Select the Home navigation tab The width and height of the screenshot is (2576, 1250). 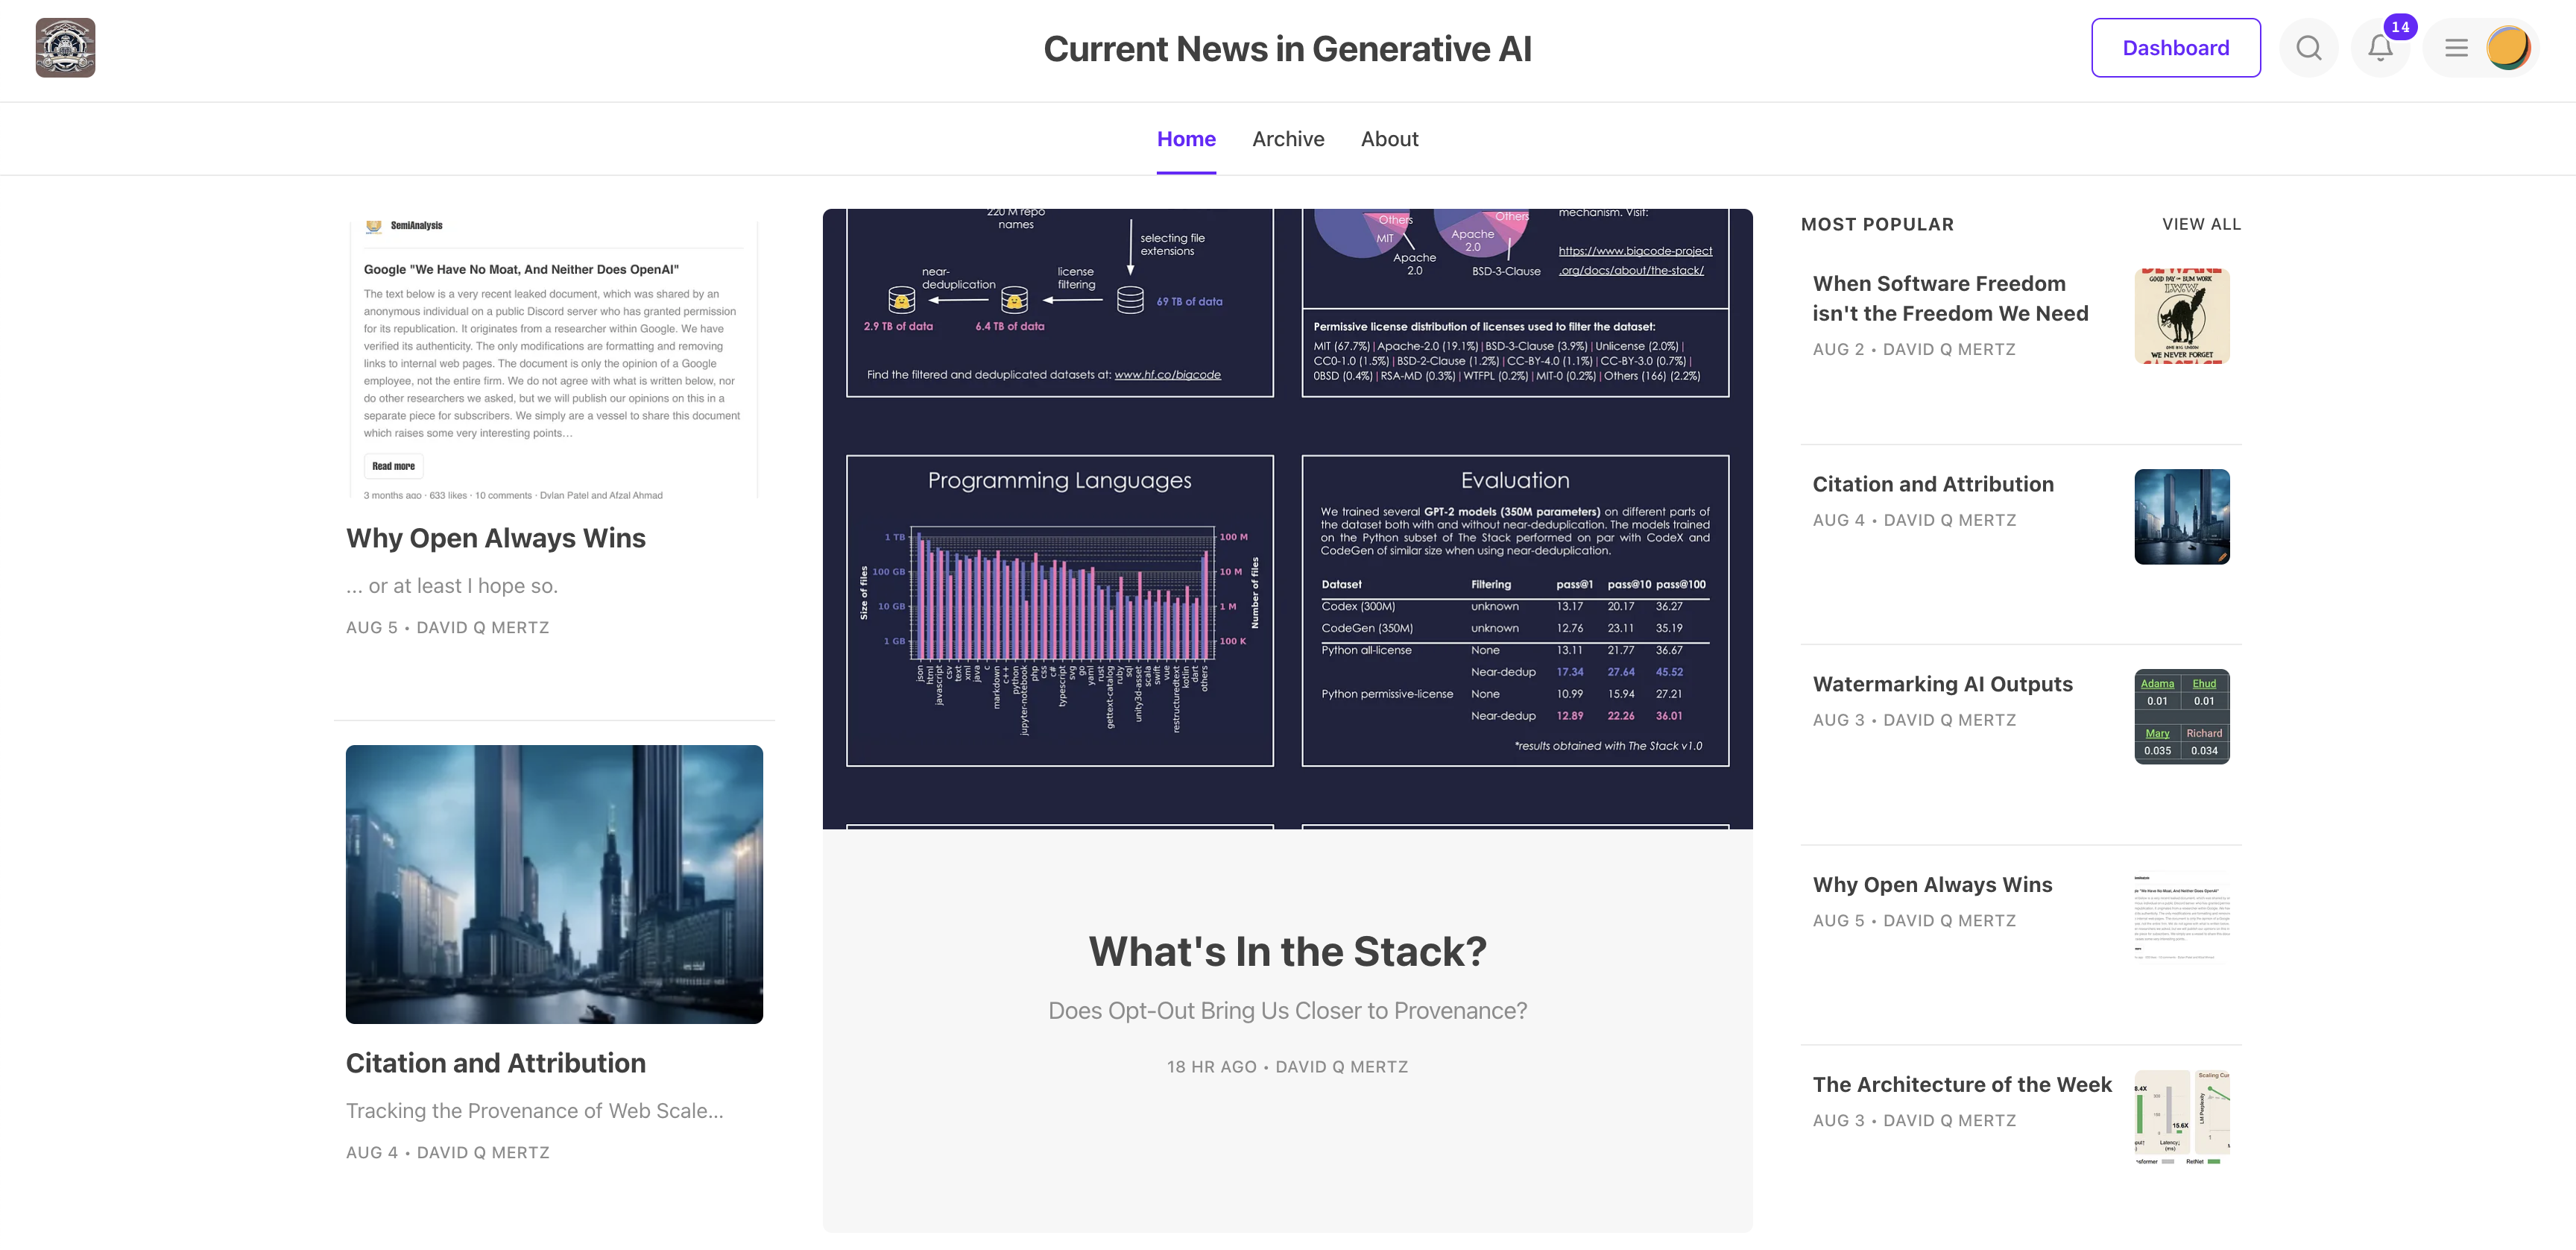(1186, 138)
